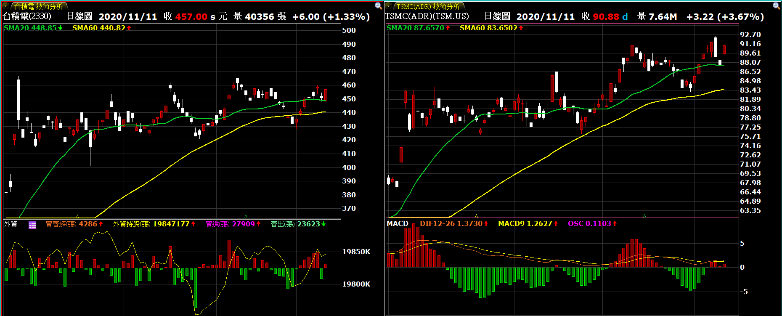
Task: Click the closing price 457.00
Action: [191, 16]
